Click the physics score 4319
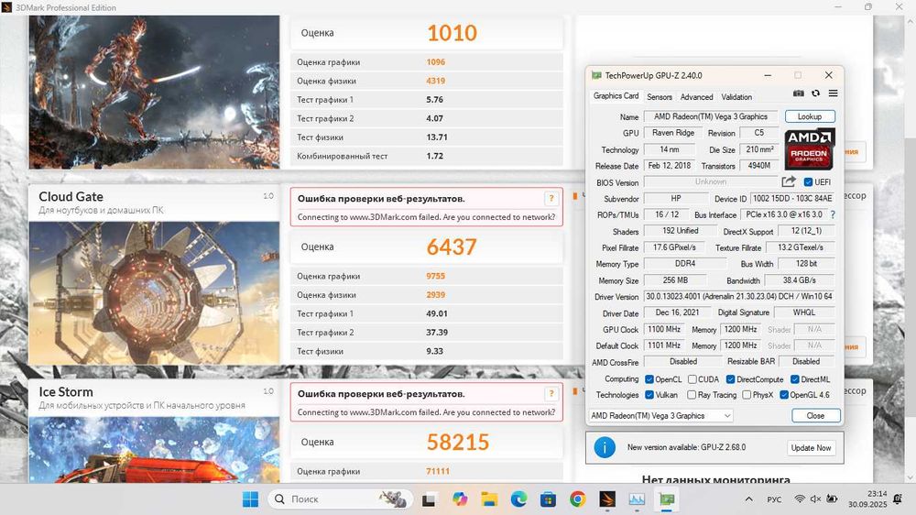 435,81
